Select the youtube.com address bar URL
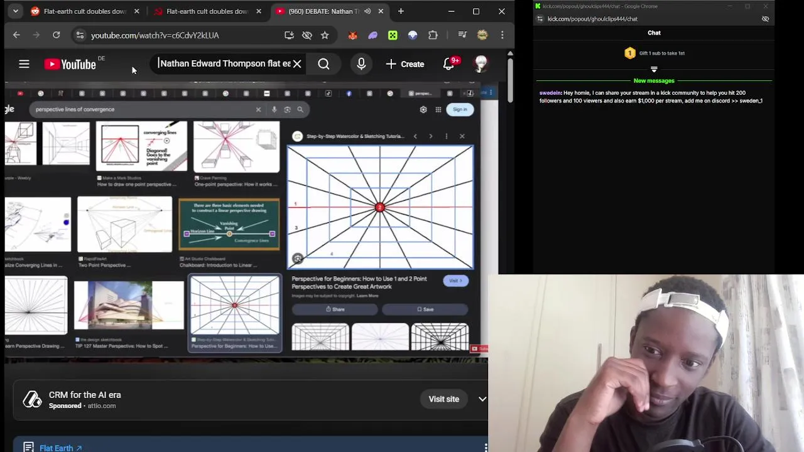804x452 pixels. click(x=155, y=36)
